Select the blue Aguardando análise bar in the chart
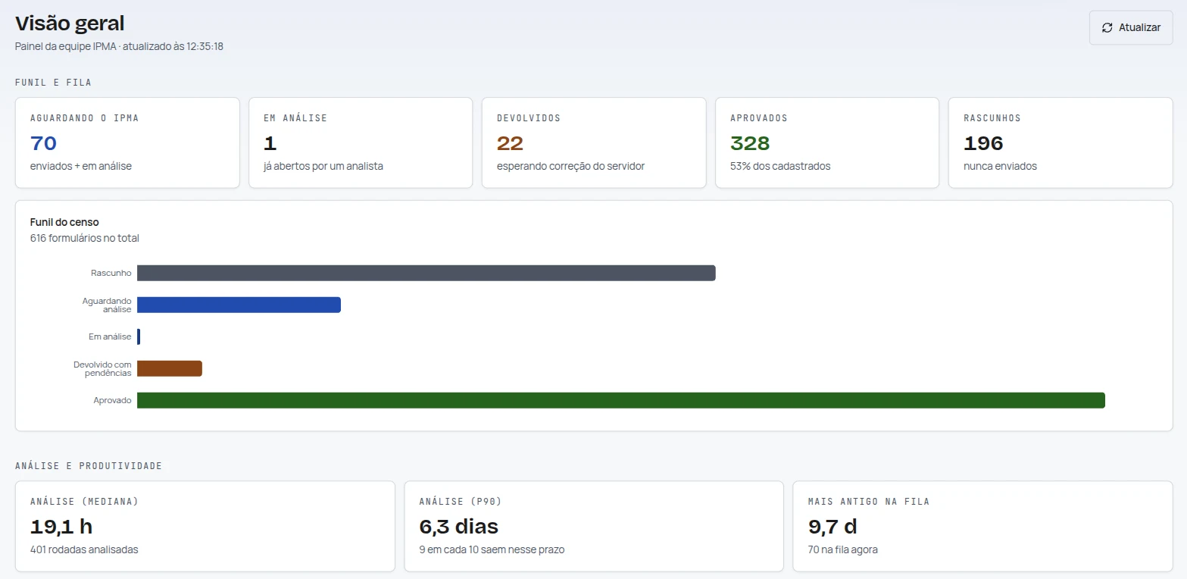 [239, 305]
